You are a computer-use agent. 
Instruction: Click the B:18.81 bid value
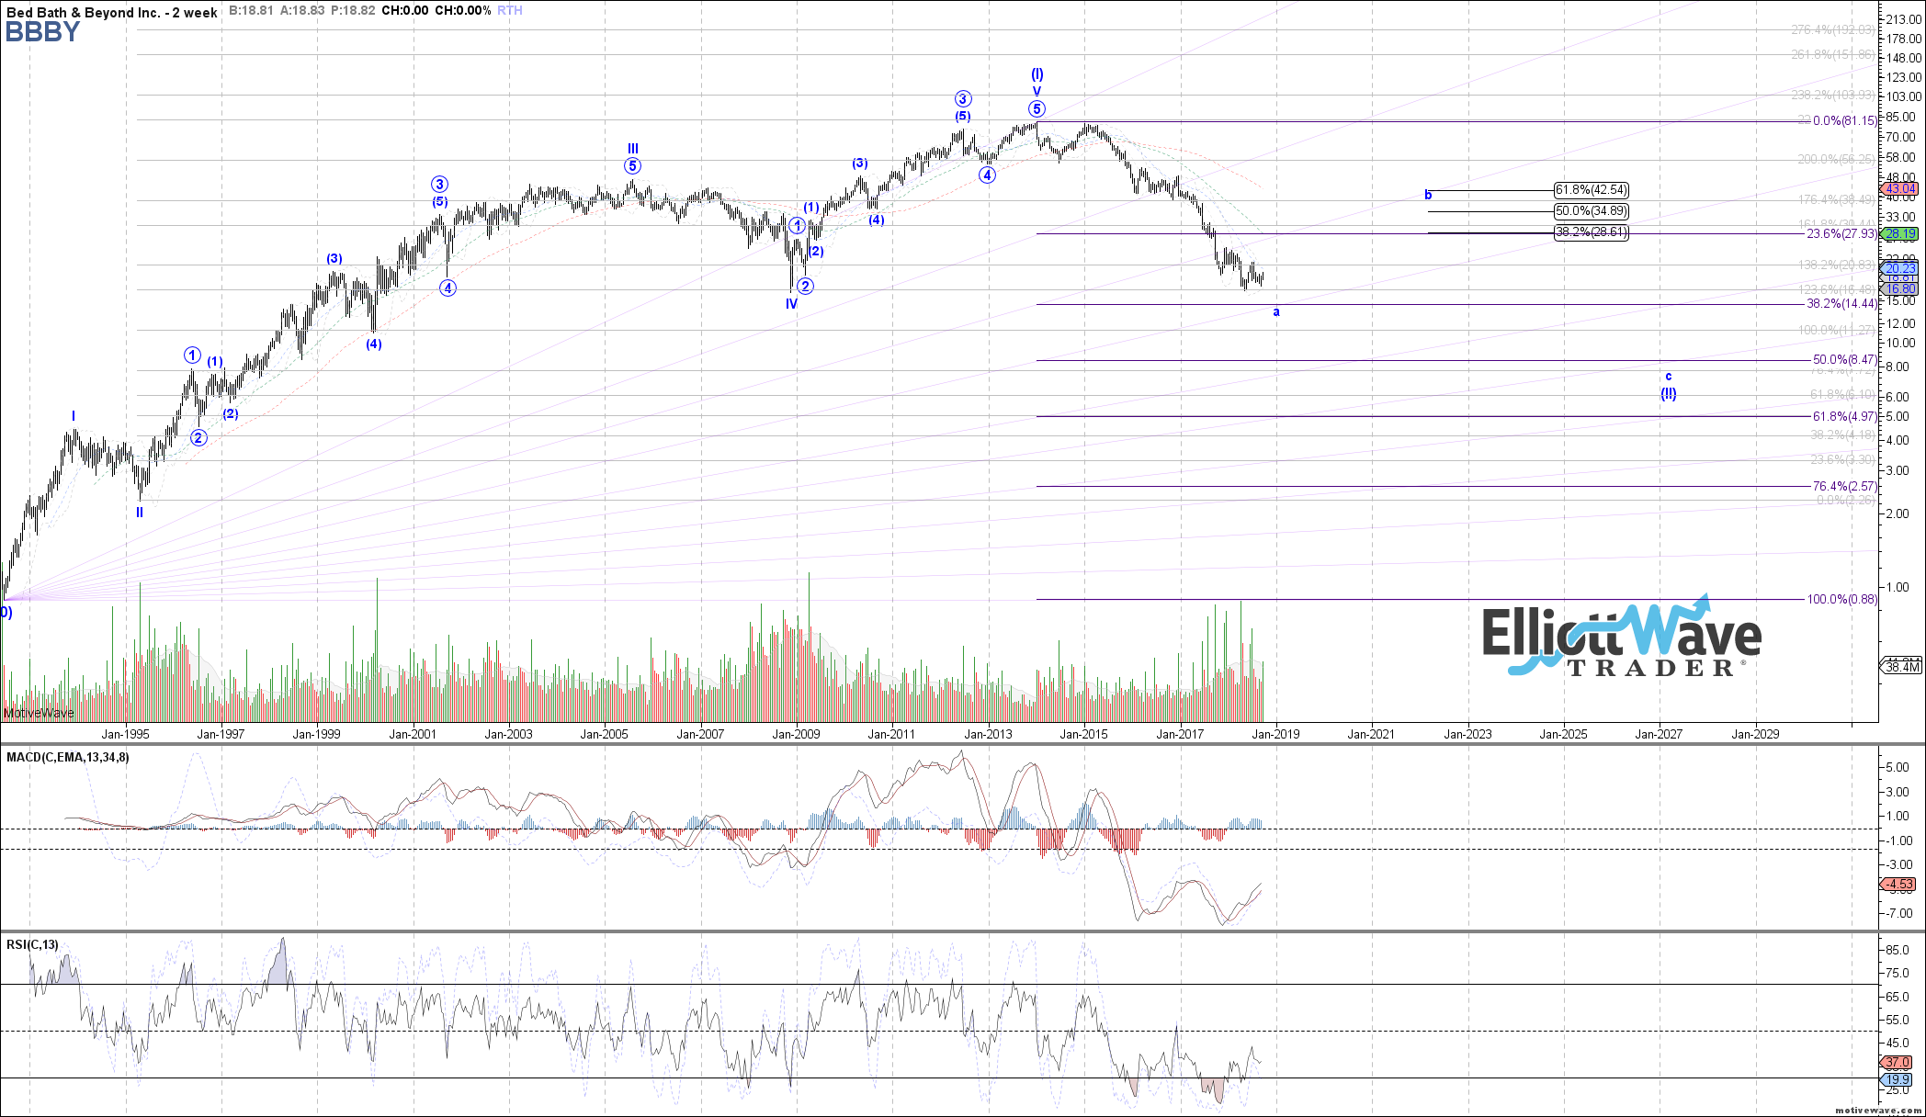[x=249, y=11]
